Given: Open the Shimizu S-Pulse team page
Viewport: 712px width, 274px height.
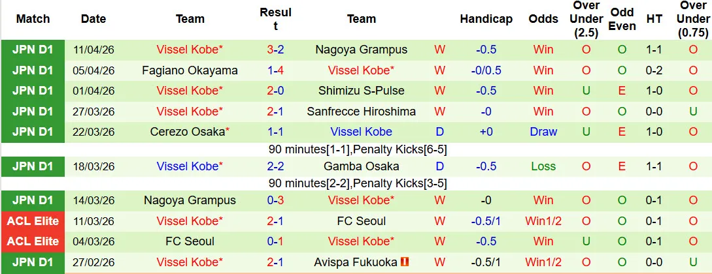Looking at the screenshot, I should coord(362,91).
